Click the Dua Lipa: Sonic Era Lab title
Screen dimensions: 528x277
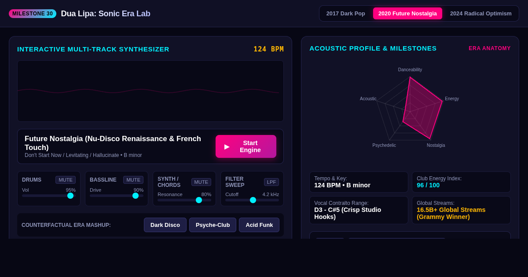pos(106,14)
